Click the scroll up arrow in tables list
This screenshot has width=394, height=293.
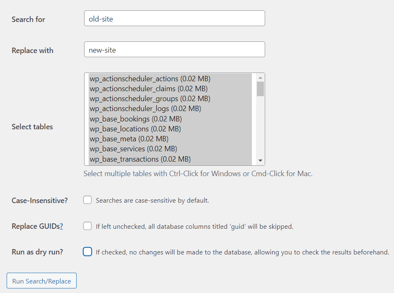(260, 77)
